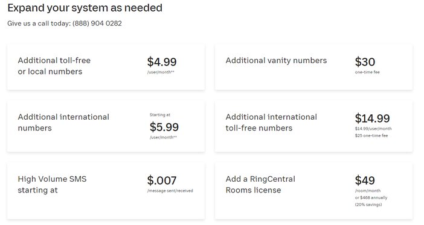Click the '/message sent/received' label
The width and height of the screenshot is (424, 225).
click(170, 191)
